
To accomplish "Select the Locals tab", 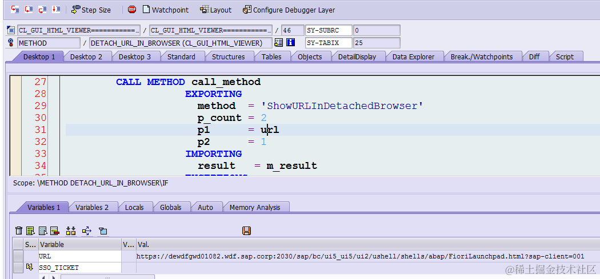I will tap(134, 208).
